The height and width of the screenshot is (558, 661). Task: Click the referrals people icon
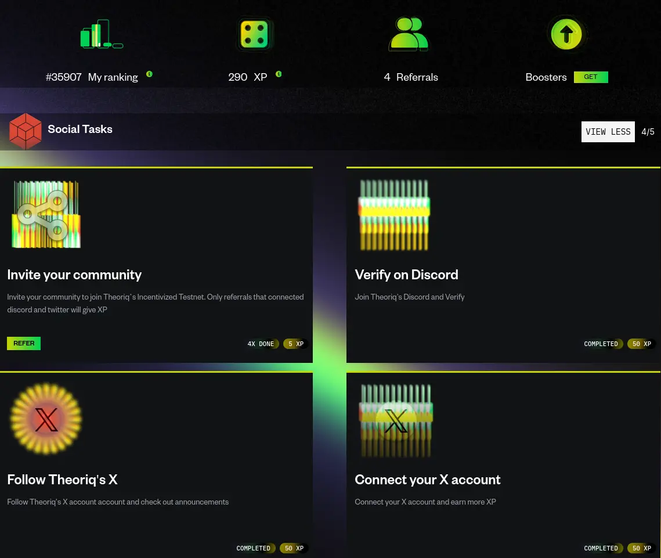[409, 34]
